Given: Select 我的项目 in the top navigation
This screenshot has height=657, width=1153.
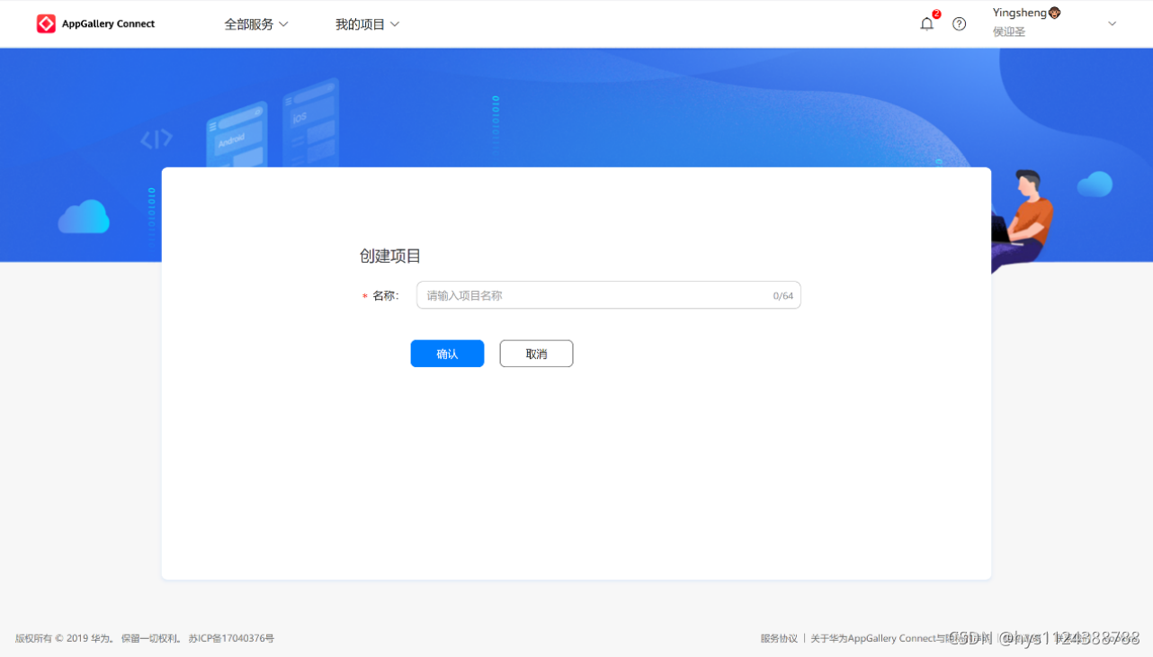Looking at the screenshot, I should coord(361,24).
